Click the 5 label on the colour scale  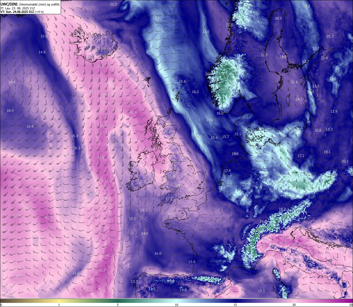point(118,305)
